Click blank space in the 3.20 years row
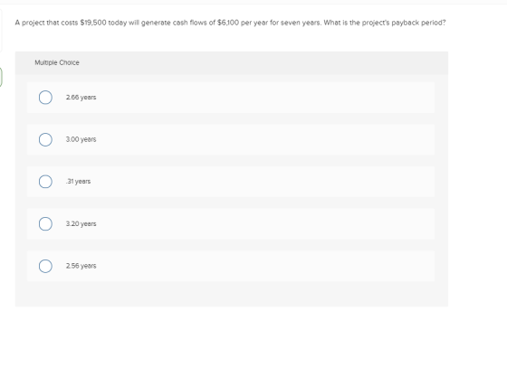 point(265,223)
